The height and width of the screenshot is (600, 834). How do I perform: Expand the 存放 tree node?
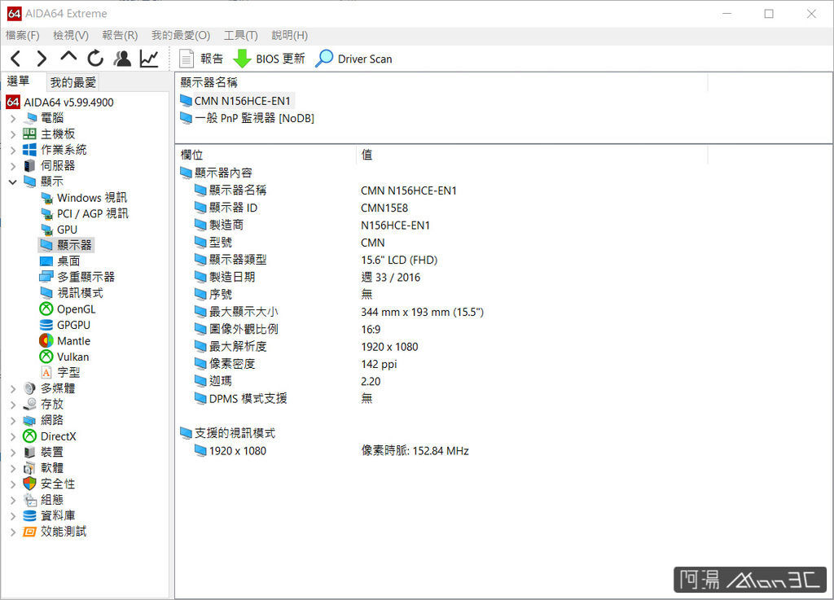click(x=13, y=405)
